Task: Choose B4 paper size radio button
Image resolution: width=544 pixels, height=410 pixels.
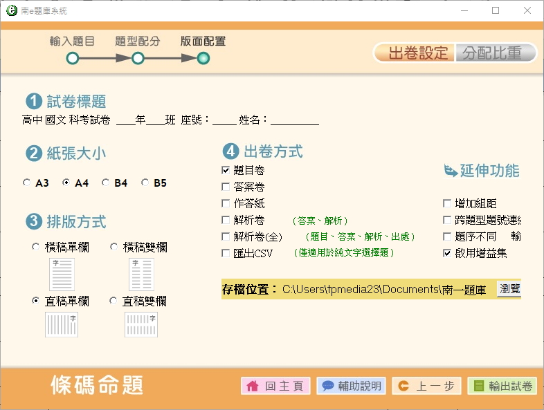Action: coord(106,183)
